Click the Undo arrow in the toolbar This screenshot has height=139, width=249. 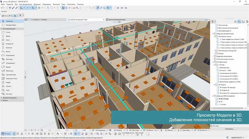[x=2, y=8]
